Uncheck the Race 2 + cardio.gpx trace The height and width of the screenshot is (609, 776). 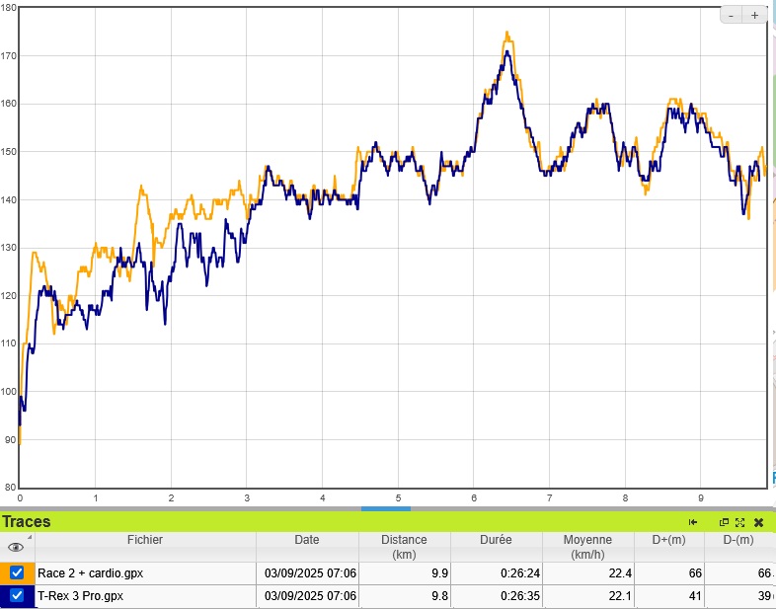click(17, 572)
